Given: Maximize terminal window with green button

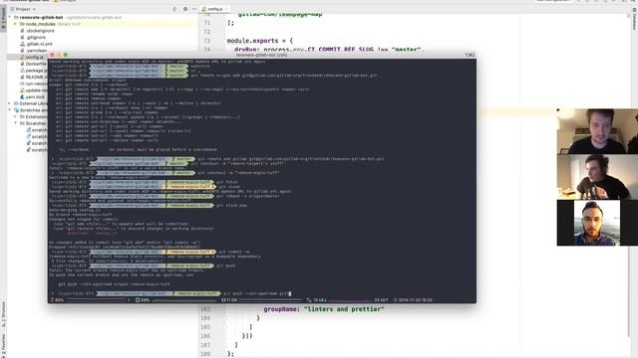Looking at the screenshot, I should point(66,55).
